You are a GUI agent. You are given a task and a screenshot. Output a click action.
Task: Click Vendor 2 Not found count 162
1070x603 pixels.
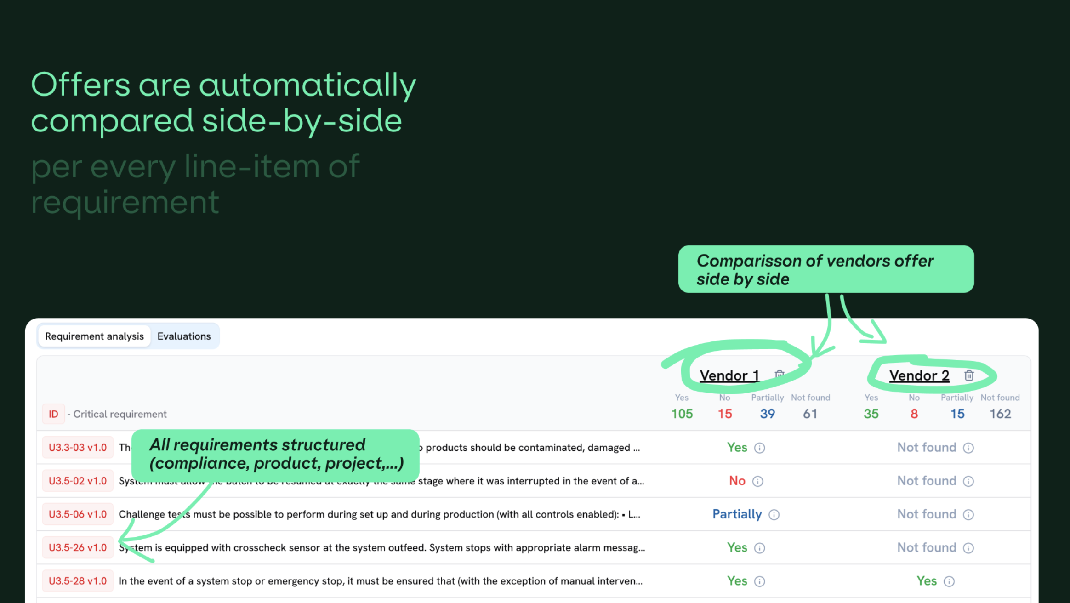click(1000, 414)
